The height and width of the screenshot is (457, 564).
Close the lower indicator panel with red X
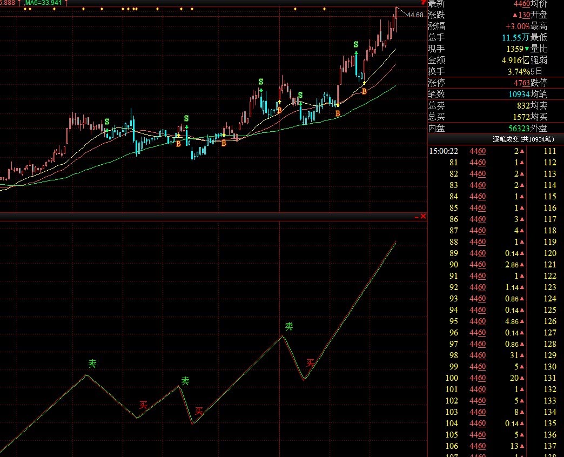tap(423, 217)
